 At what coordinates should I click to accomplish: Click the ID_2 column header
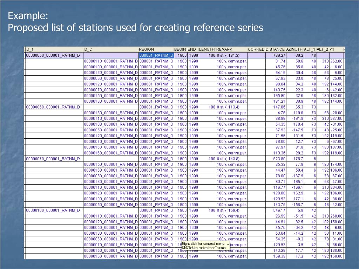tap(111, 49)
